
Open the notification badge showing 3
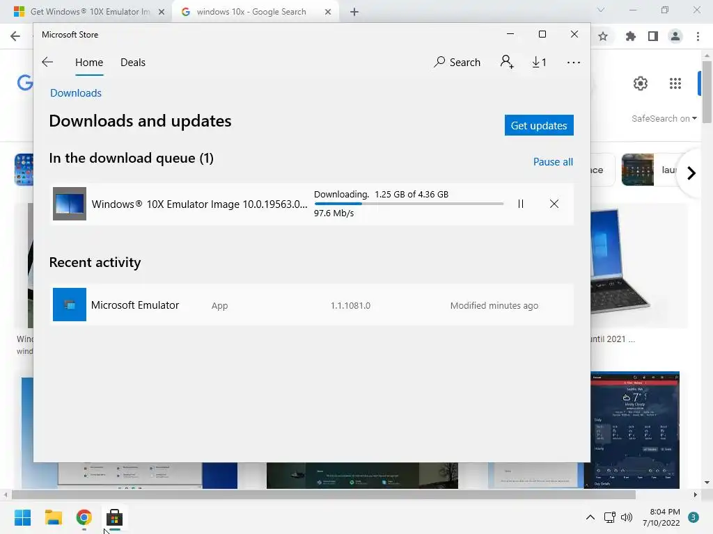click(694, 517)
